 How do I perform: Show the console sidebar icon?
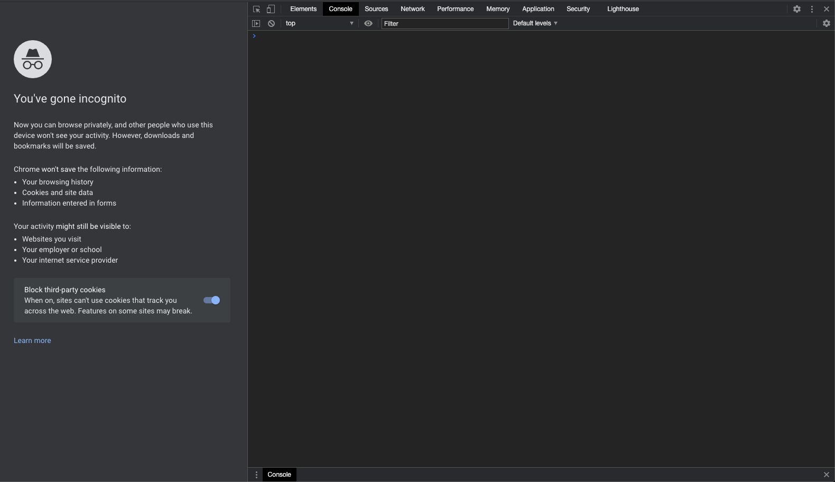tap(256, 23)
